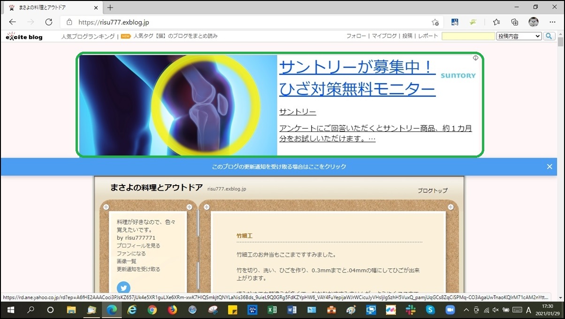Launch Google Chrome from the taskbar
Image resolution: width=565 pixels, height=319 pixels.
pos(152,310)
